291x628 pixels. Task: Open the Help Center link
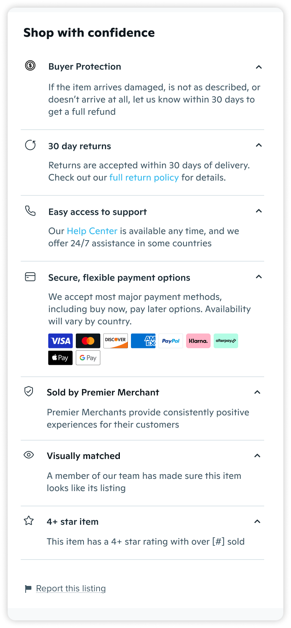[92, 231]
